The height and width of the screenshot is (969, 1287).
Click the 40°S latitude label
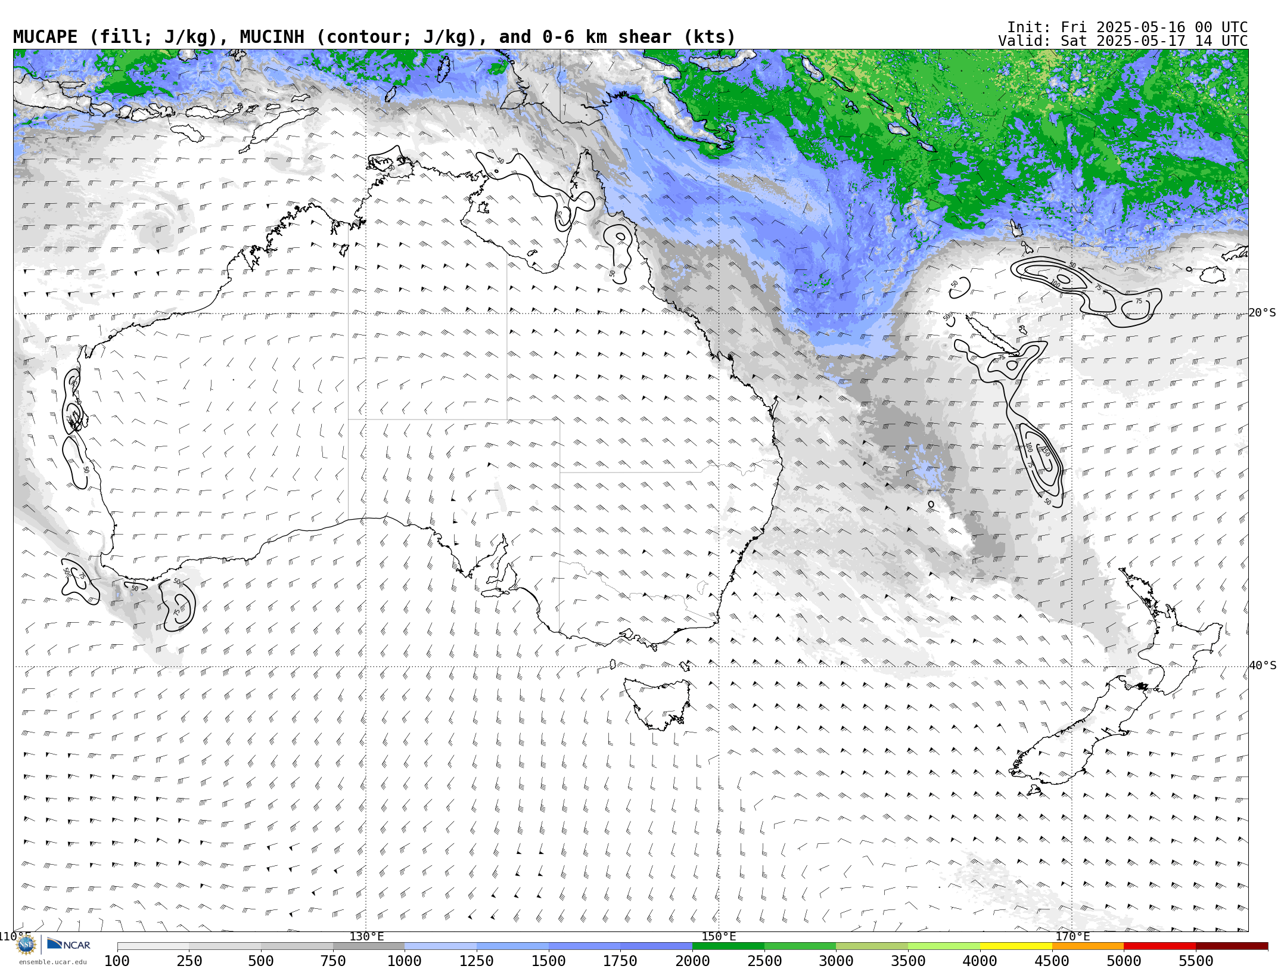point(1262,666)
